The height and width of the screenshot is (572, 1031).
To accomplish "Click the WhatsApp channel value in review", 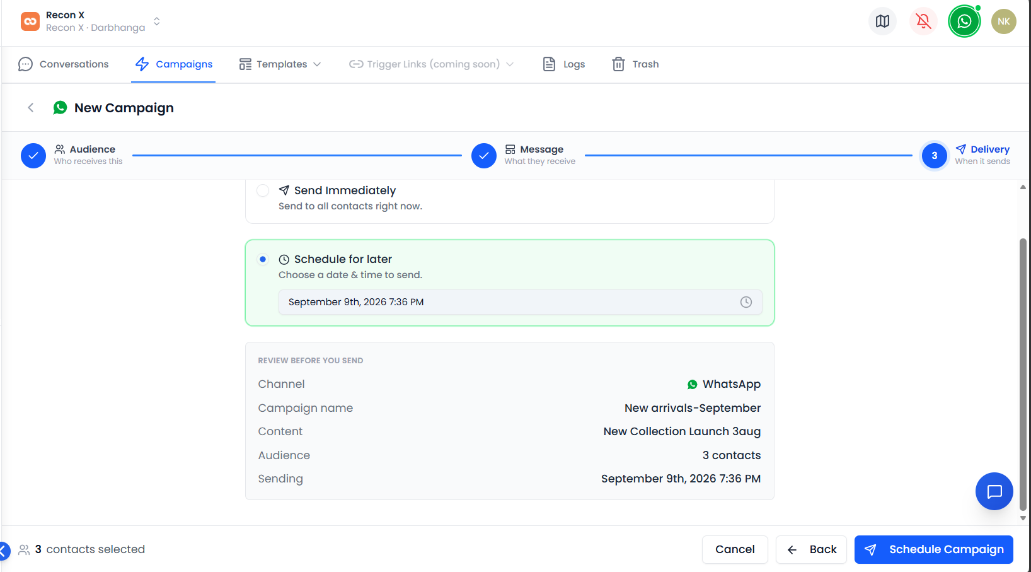I will (724, 384).
